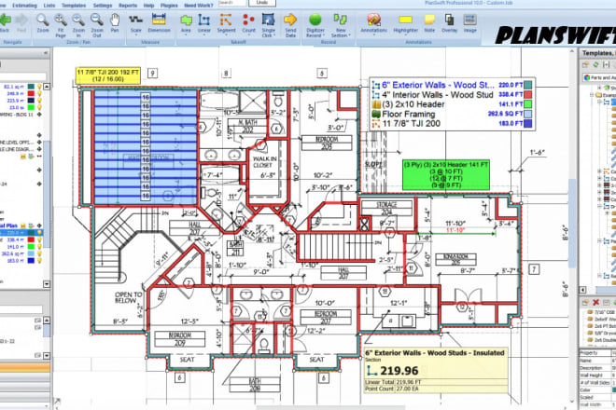The width and height of the screenshot is (616, 410).
Task: Click green color swatch for Header legend
Action: [528, 104]
